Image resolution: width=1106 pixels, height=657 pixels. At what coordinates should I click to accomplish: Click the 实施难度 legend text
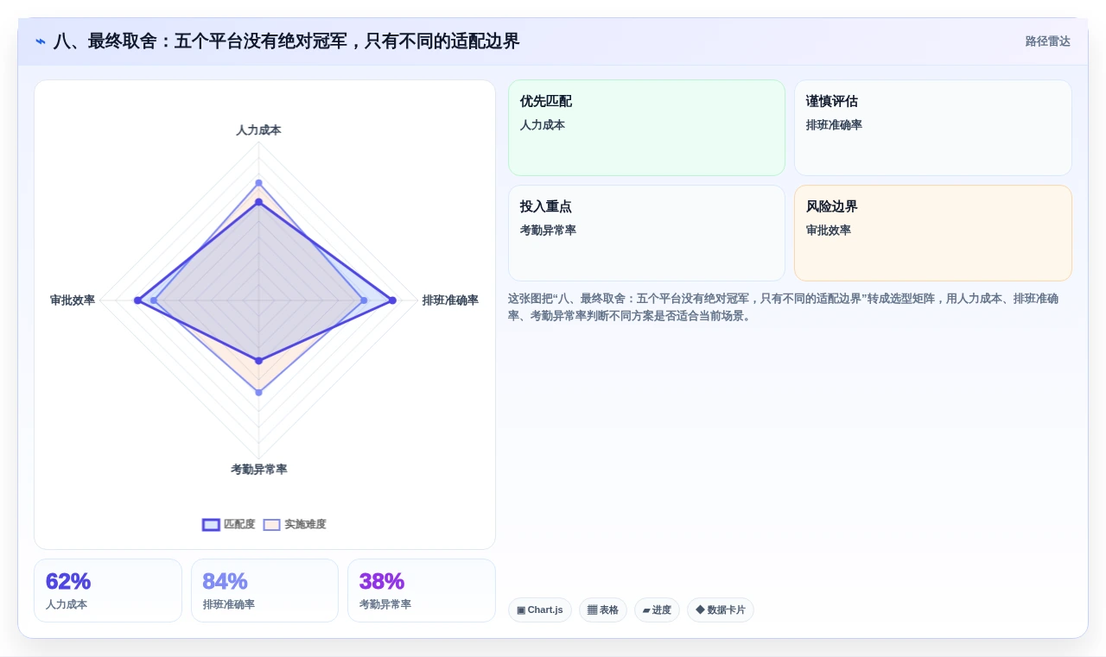coord(305,524)
